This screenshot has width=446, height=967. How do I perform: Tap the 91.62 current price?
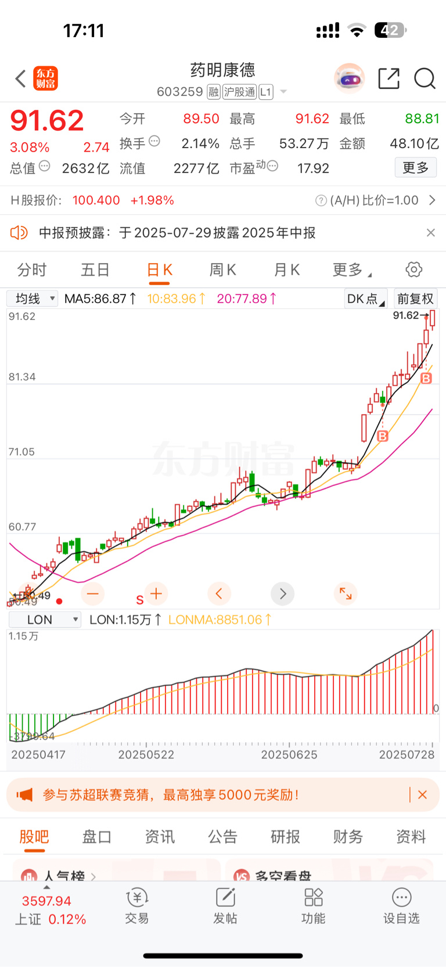47,121
